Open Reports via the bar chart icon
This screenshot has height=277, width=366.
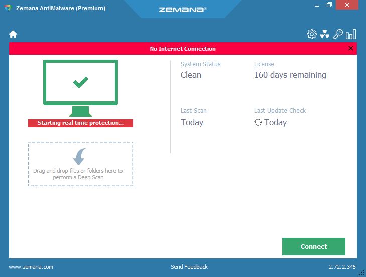[x=351, y=34]
